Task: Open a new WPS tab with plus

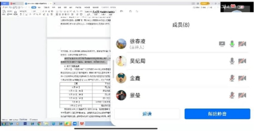Action: (x=54, y=3)
